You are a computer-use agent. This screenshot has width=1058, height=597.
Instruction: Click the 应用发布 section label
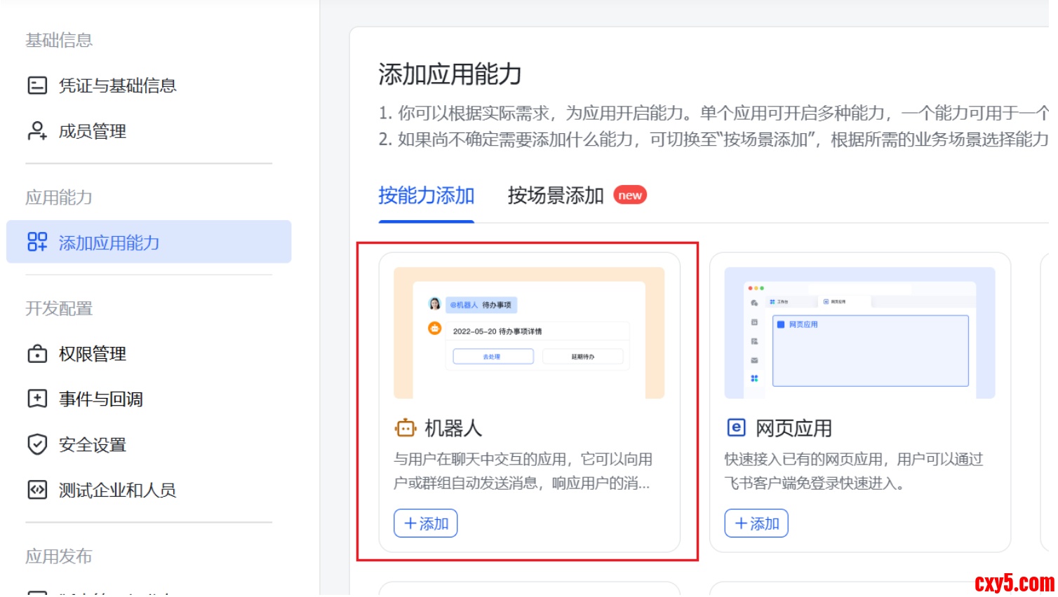pyautogui.click(x=59, y=556)
